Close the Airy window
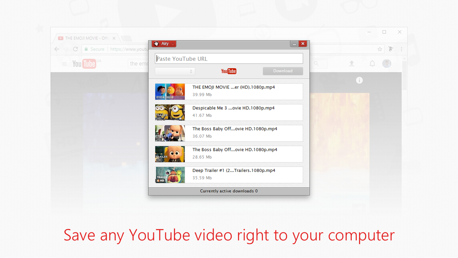This screenshot has height=258, width=458. tap(303, 44)
